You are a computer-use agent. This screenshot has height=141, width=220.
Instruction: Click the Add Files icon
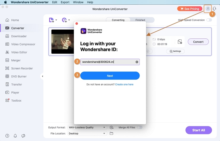pyautogui.click(x=51, y=20)
